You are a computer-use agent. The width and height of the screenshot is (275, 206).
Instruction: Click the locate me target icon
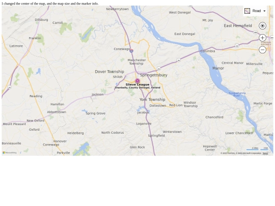[262, 26]
